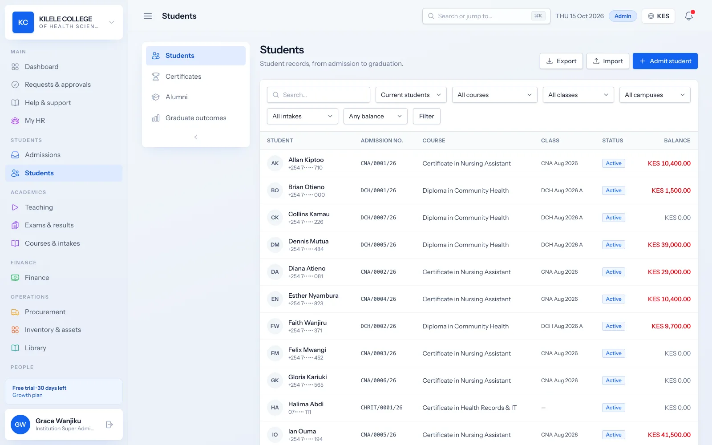Viewport: 712px width, 445px height.
Task: Focus the student Search field
Action: [x=319, y=95]
